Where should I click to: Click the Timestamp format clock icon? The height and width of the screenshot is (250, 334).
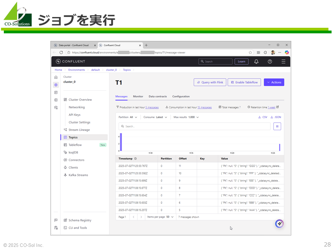(135, 159)
